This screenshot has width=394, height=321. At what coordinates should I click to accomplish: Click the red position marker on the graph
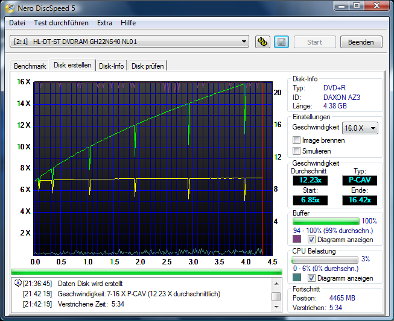point(262,168)
